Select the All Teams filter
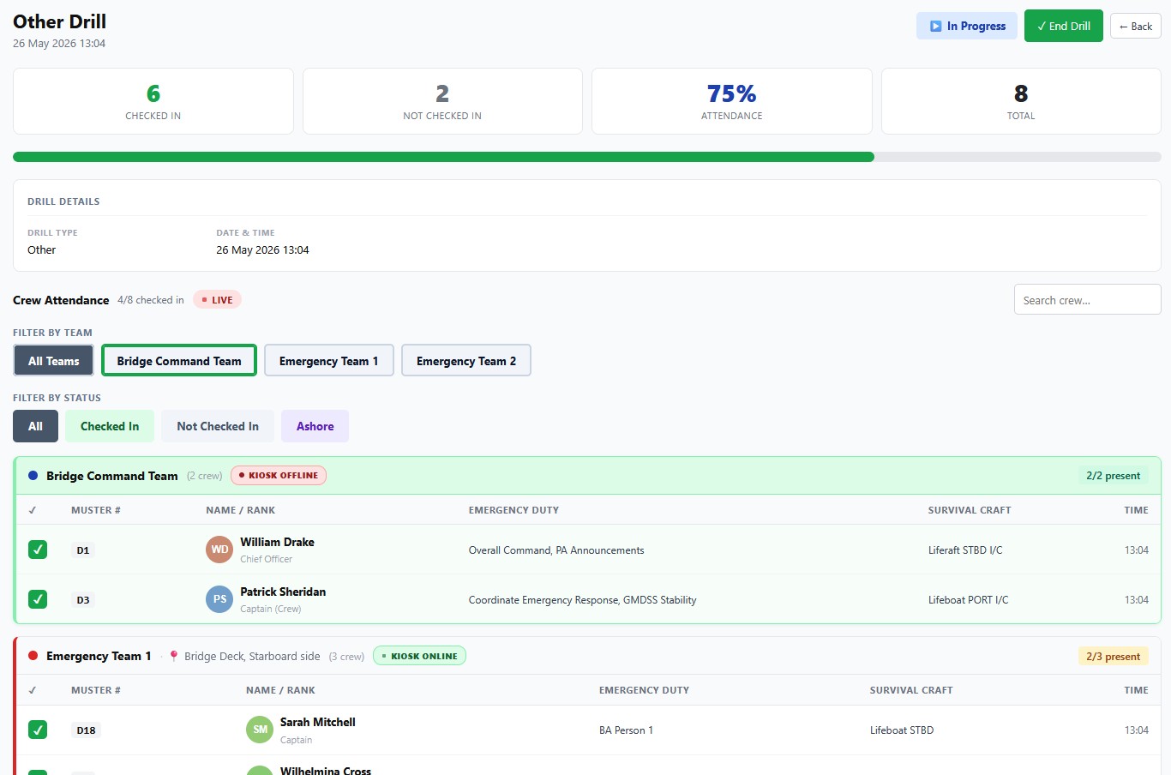 [x=53, y=360]
